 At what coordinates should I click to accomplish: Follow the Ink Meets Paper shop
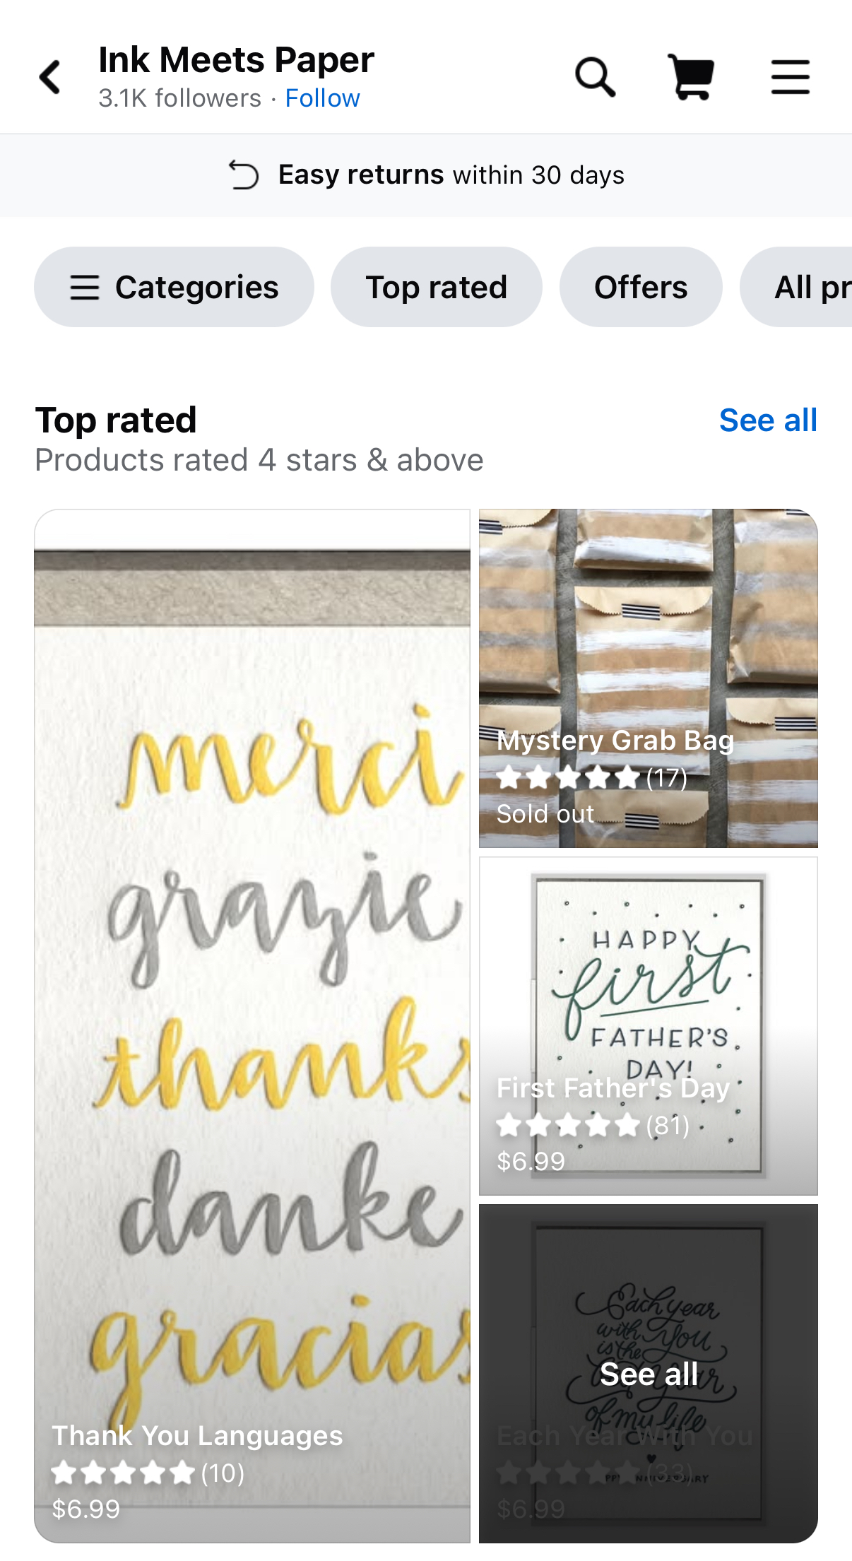[x=322, y=98]
